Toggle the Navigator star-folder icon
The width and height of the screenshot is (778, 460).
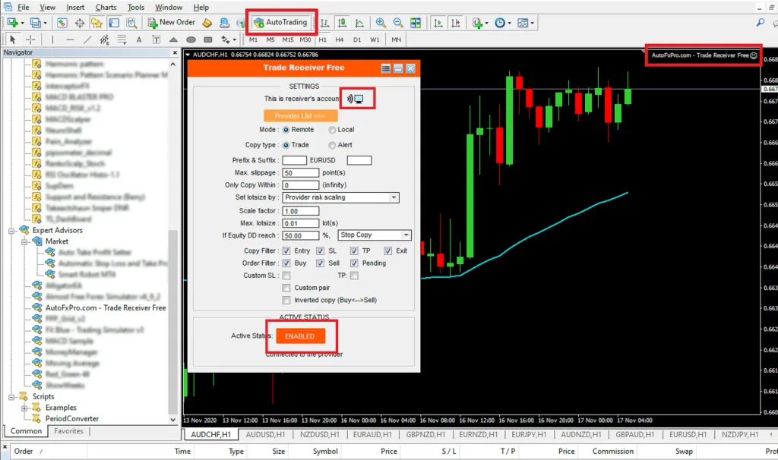pyautogui.click(x=96, y=23)
